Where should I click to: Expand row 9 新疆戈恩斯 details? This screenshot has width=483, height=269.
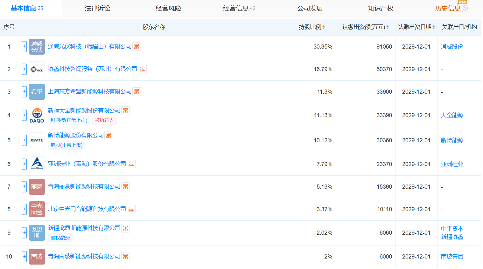click(24, 233)
